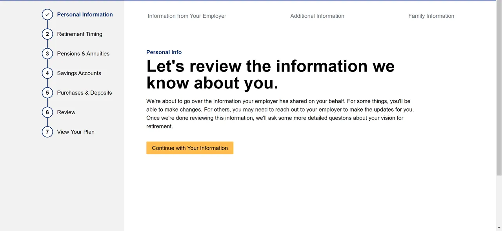The width and height of the screenshot is (502, 231).
Task: Select the Personal Info heading link
Action: pos(164,52)
